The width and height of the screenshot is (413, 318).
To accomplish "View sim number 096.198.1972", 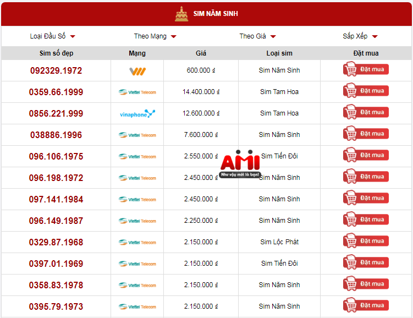I will pos(56,178).
